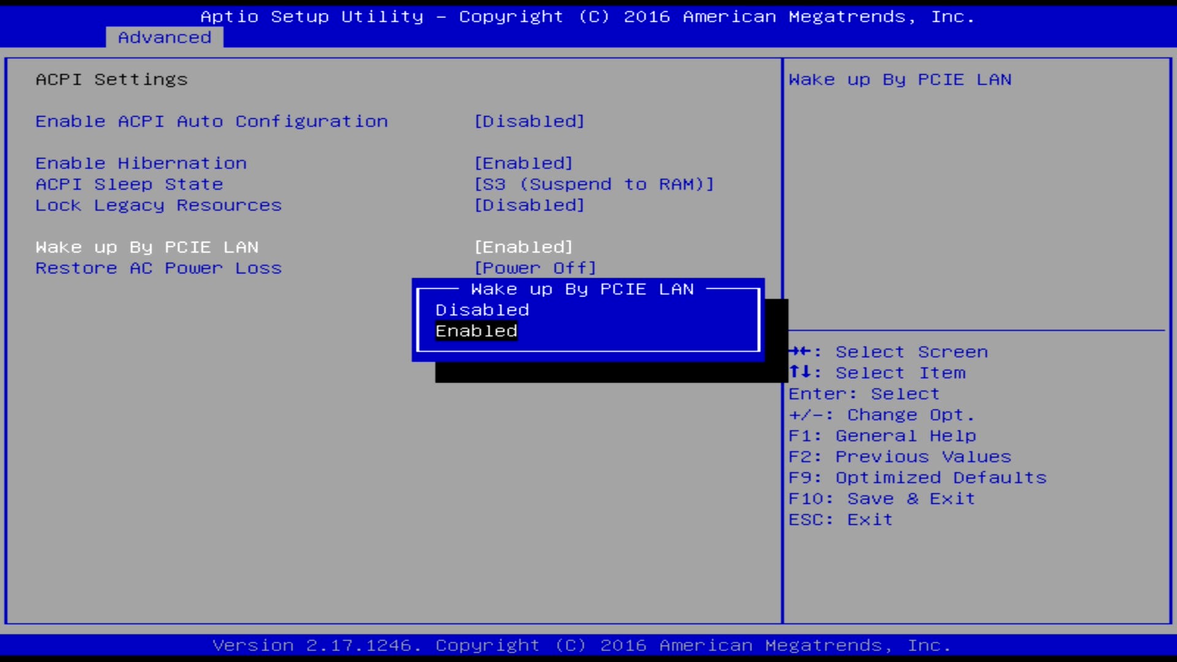Viewport: 1177px width, 662px height.
Task: Click the Wake up By PCIE LAN Enabled value
Action: point(524,247)
